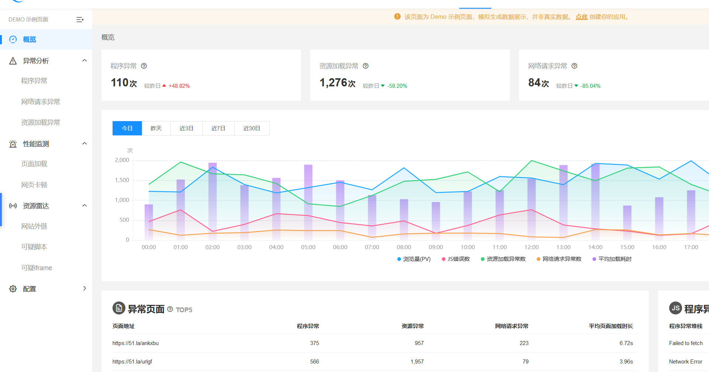Toggle 平均加载耗时 series in chart legend
709x372 pixels.
pos(612,259)
